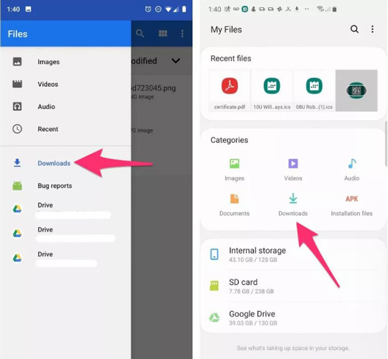
Task: Search in My Files
Action: pyautogui.click(x=354, y=29)
